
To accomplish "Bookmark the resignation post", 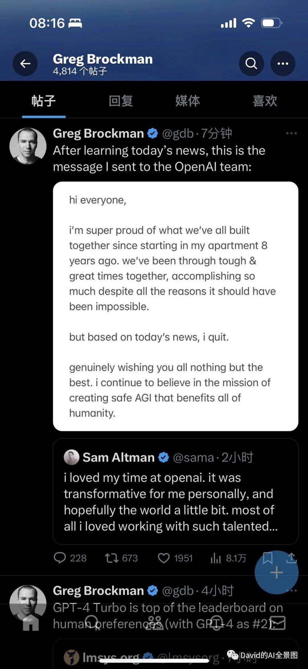I will point(267,557).
